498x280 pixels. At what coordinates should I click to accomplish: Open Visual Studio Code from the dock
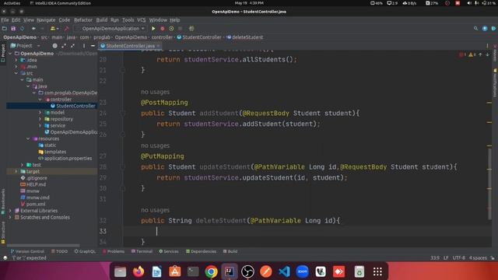pos(284,271)
